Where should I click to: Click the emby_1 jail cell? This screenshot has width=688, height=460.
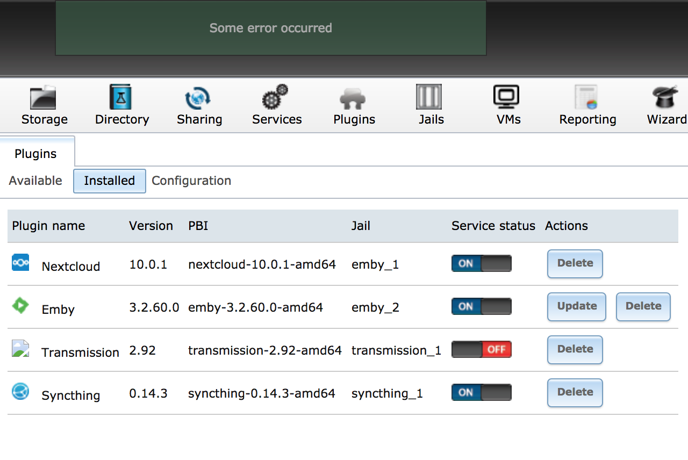[375, 264]
